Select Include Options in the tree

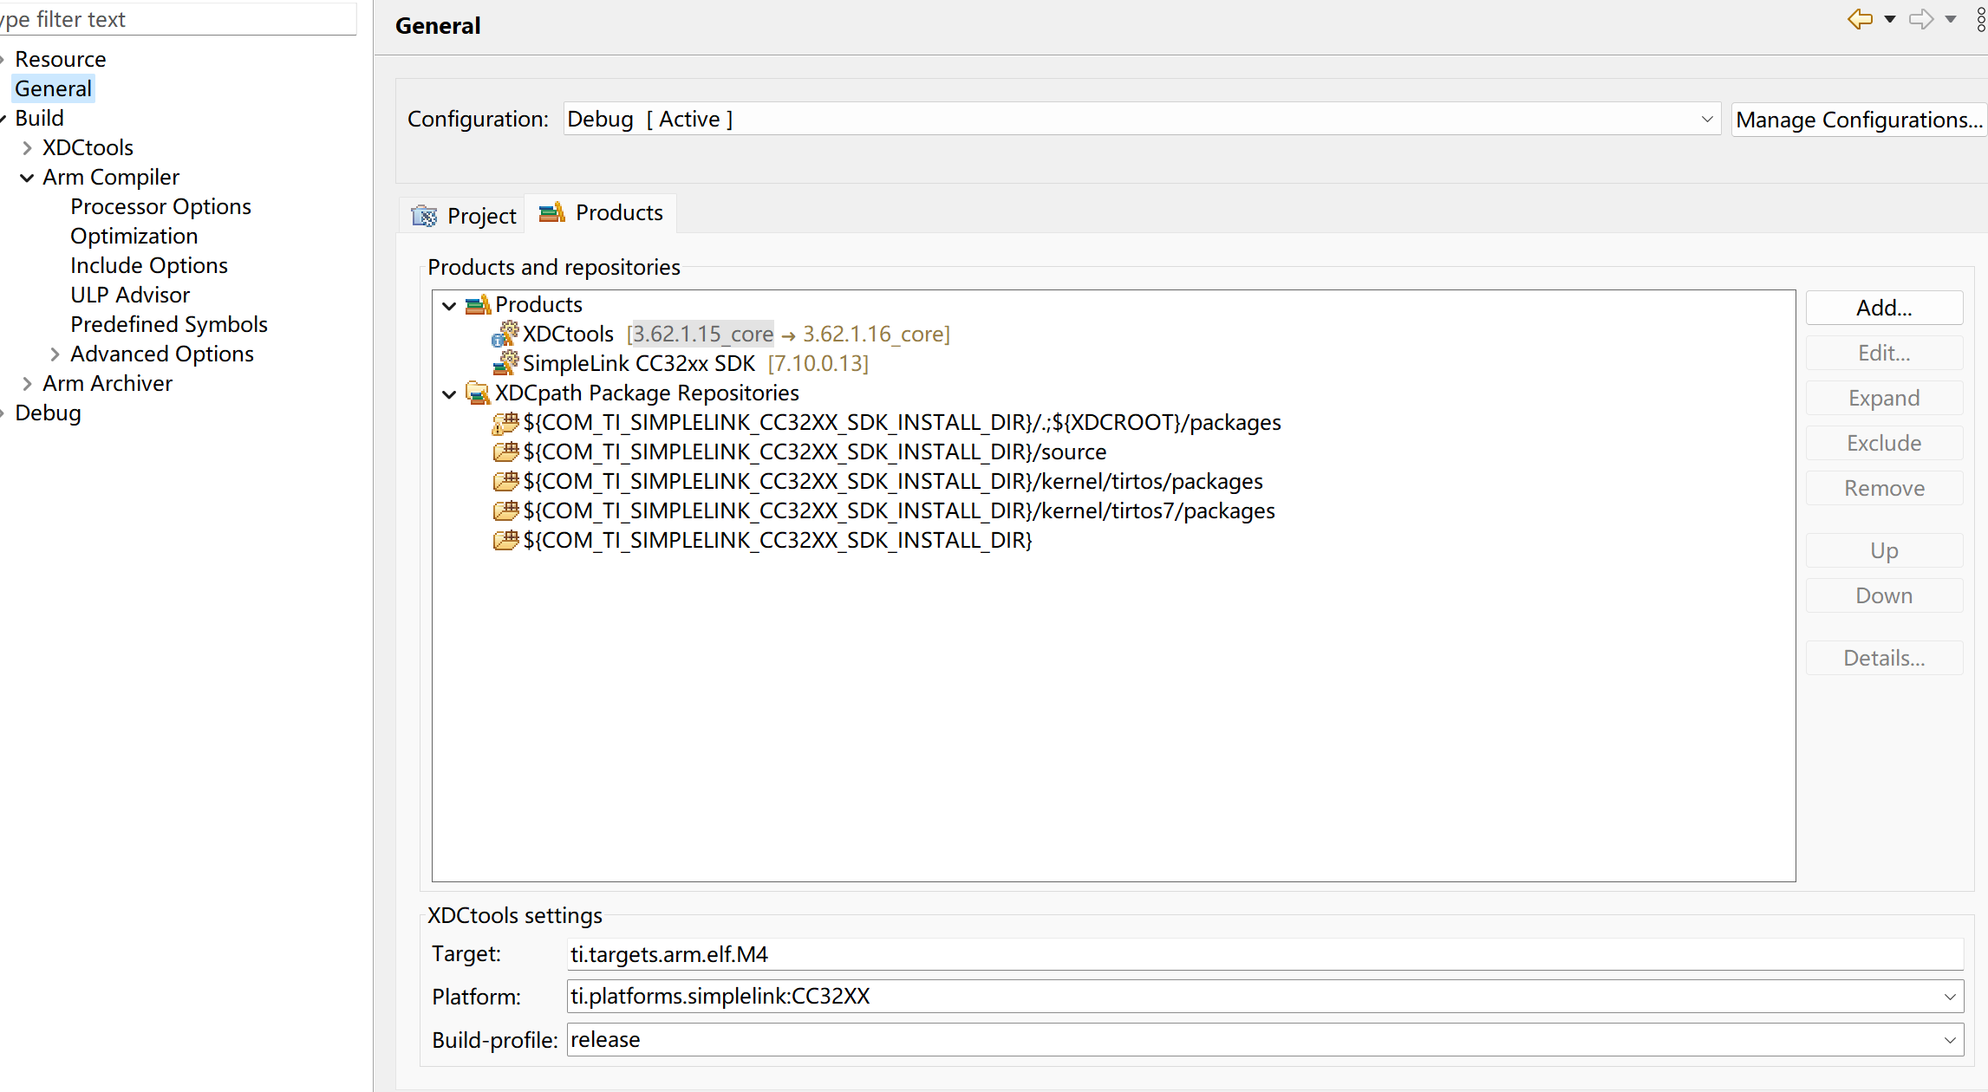[148, 265]
